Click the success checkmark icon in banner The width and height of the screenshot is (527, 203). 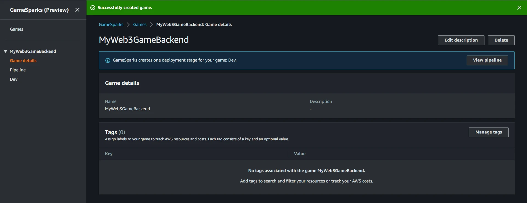(x=93, y=8)
